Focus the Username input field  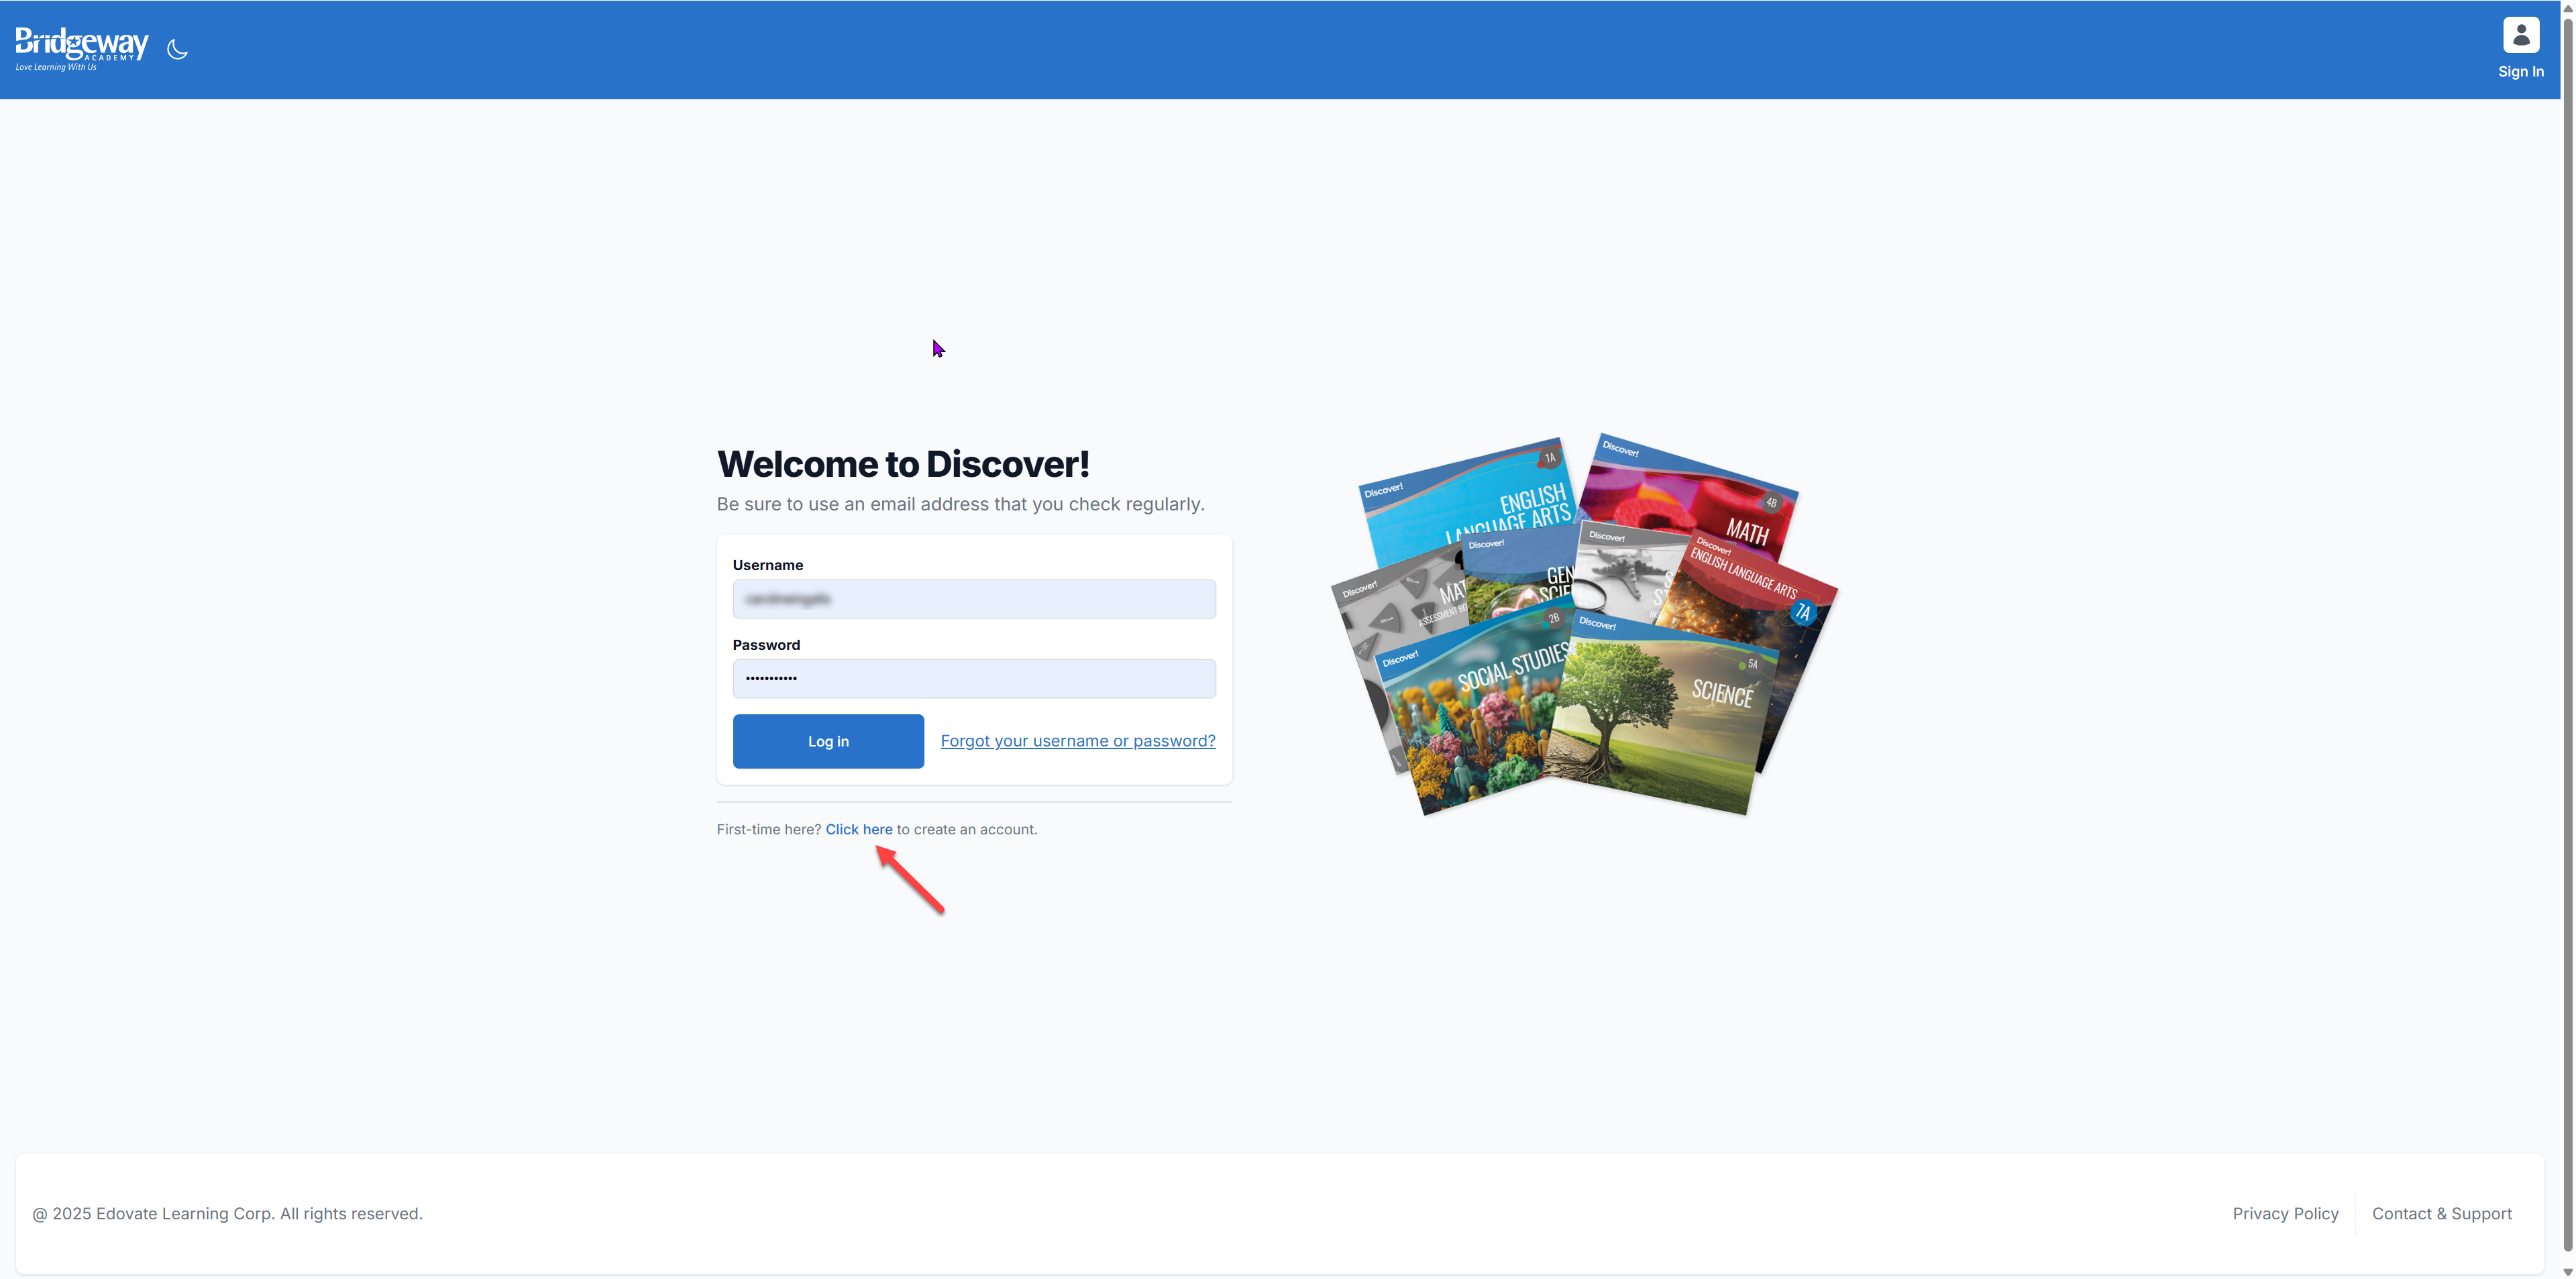(973, 599)
